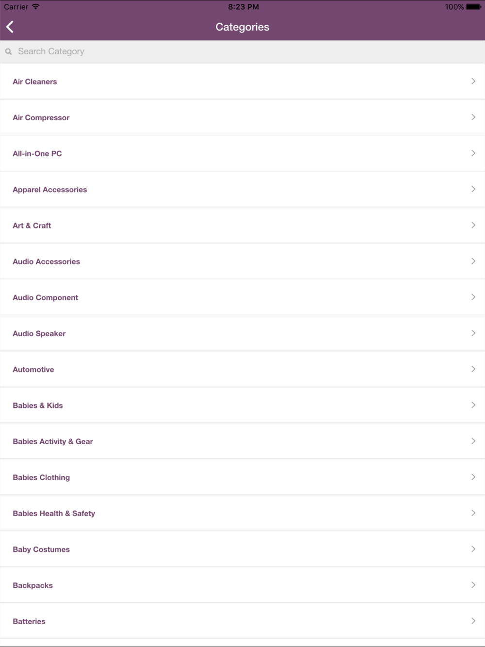Click the Automotive row chevron icon

473,369
